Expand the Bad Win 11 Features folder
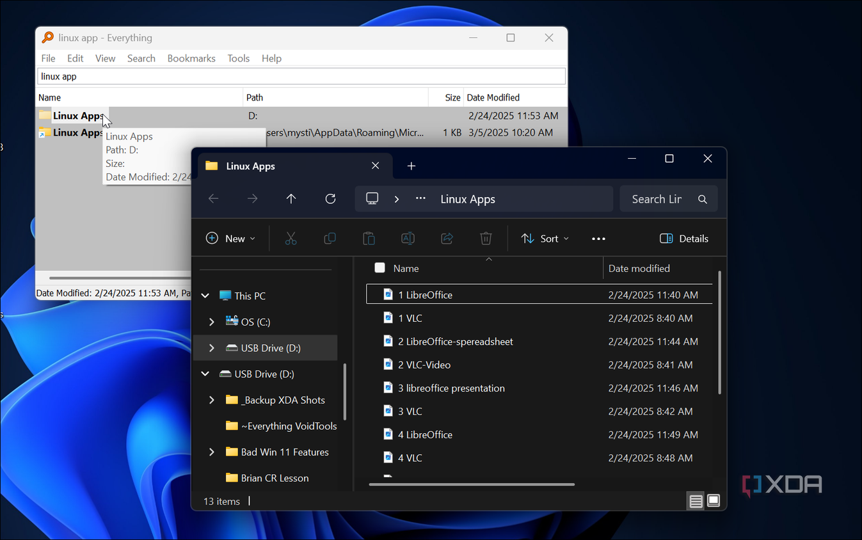 click(x=212, y=452)
